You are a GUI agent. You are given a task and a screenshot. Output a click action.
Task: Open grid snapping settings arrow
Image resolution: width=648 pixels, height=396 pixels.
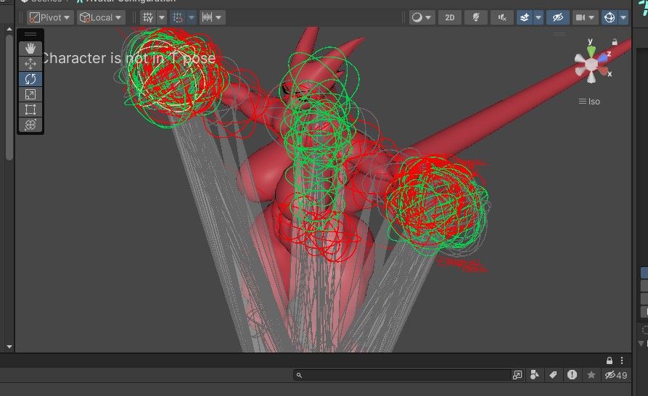(192, 17)
